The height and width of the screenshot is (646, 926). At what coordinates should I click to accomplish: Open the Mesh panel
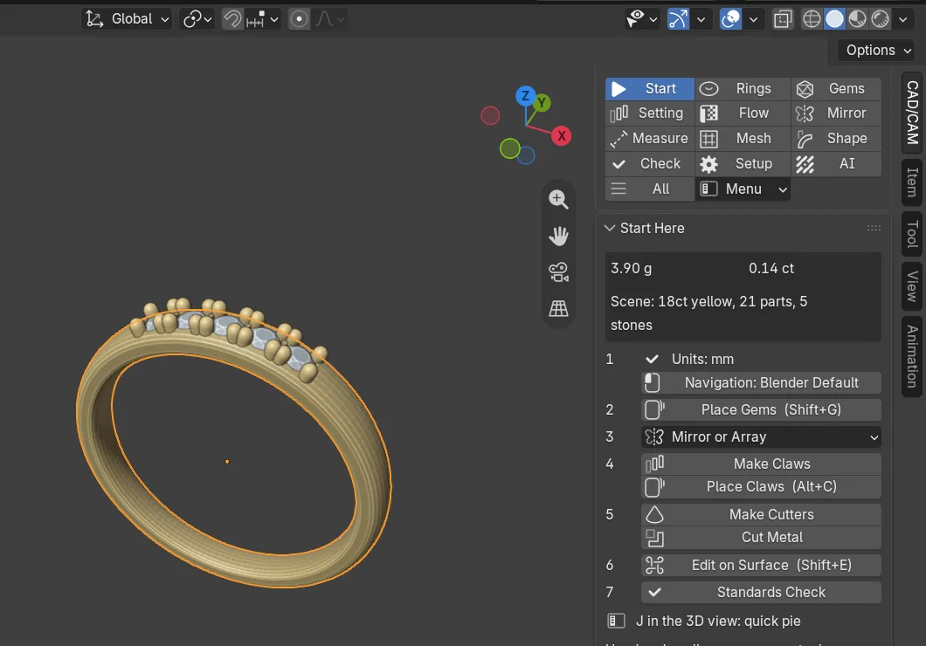point(743,139)
